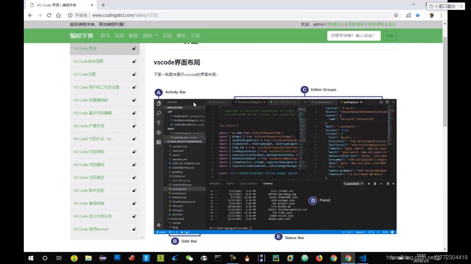Viewport: 471px width, 264px height.
Task: Click the VS Code layout diagram image
Action: (275, 165)
